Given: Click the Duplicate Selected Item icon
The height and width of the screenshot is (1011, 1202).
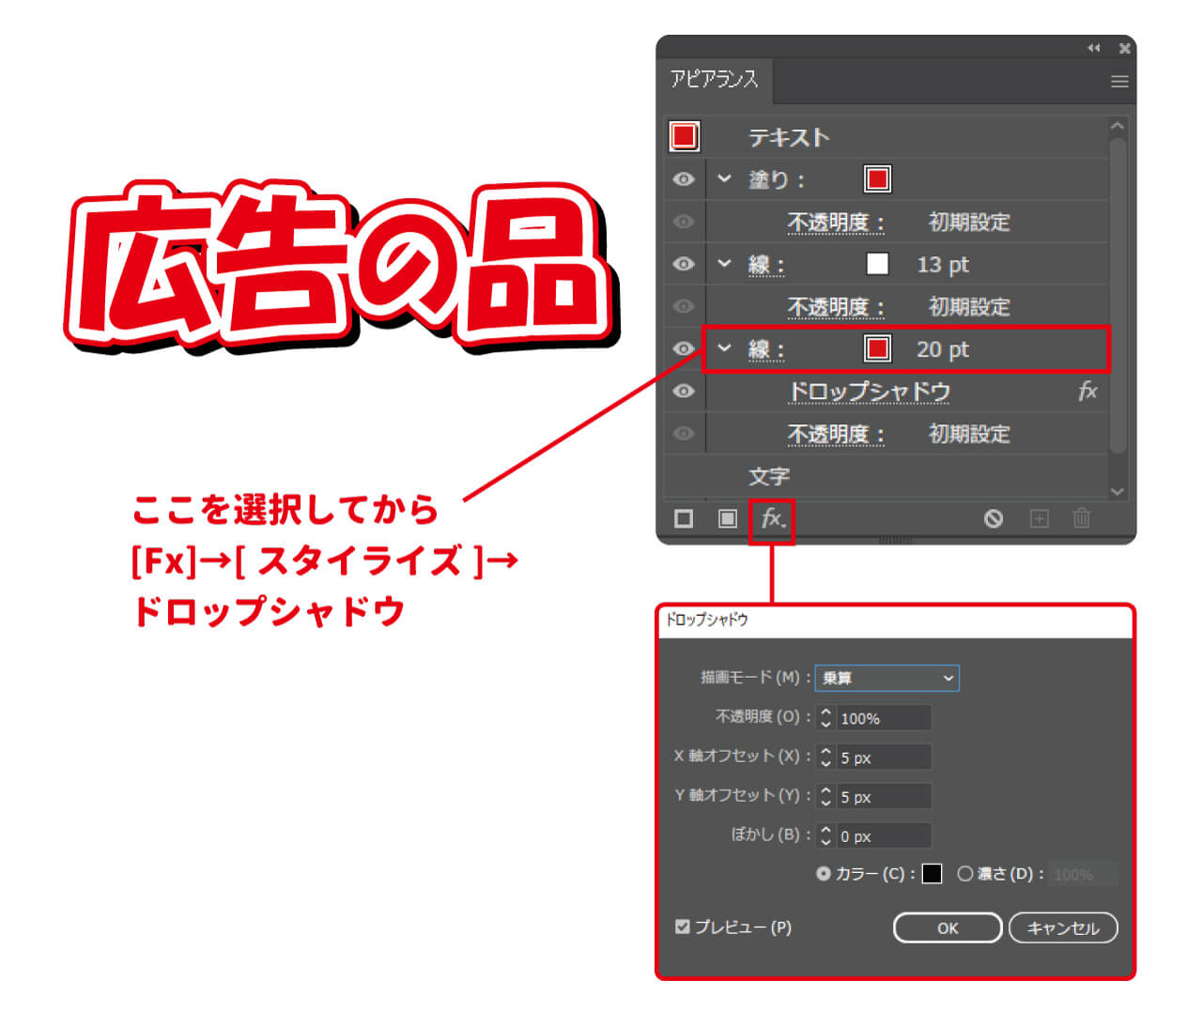Looking at the screenshot, I should pos(1039,519).
